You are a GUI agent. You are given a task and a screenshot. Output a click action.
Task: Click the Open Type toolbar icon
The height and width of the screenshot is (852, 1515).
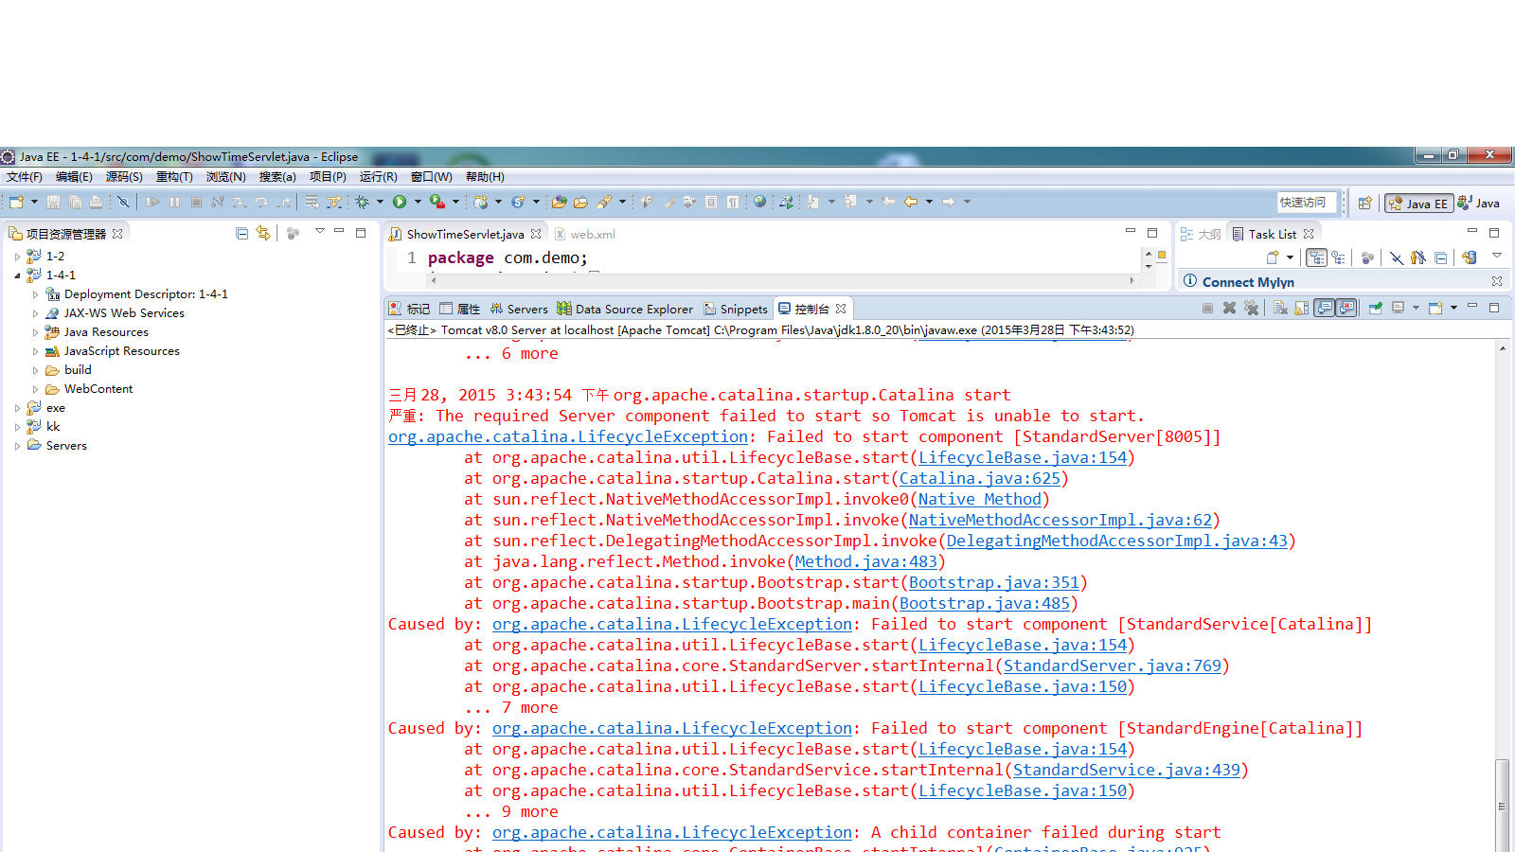point(560,202)
